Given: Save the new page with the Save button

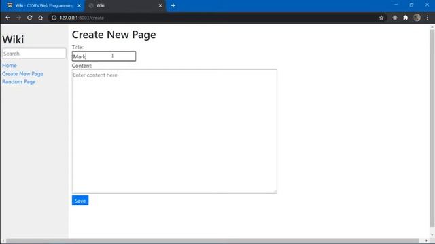Looking at the screenshot, I should click(x=80, y=201).
